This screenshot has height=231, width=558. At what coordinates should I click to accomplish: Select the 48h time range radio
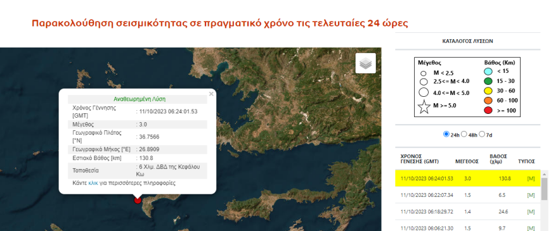point(464,134)
